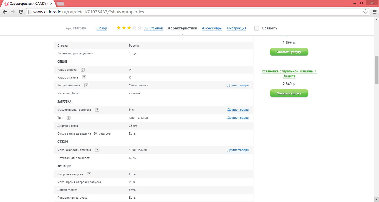The image size is (379, 202).
Task: Click the help icon beside Тип
Action: tap(69, 118)
